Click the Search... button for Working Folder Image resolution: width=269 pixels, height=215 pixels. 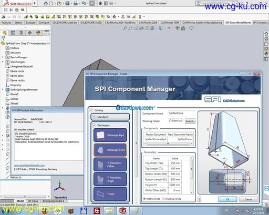coord(190,121)
